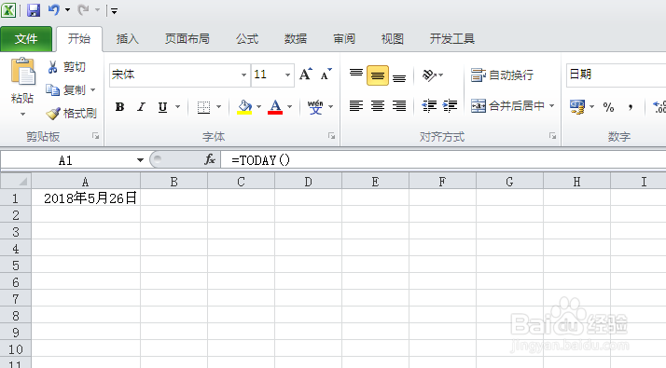Click the 自动换行 wrap text button

tap(502, 75)
